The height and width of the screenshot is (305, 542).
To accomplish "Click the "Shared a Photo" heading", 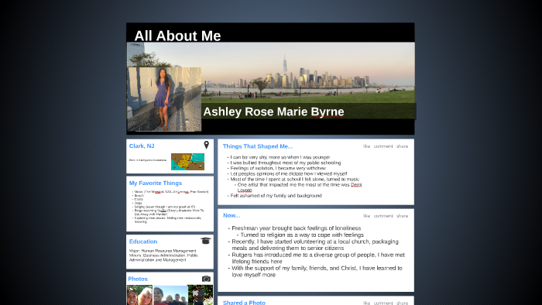I will [244, 303].
